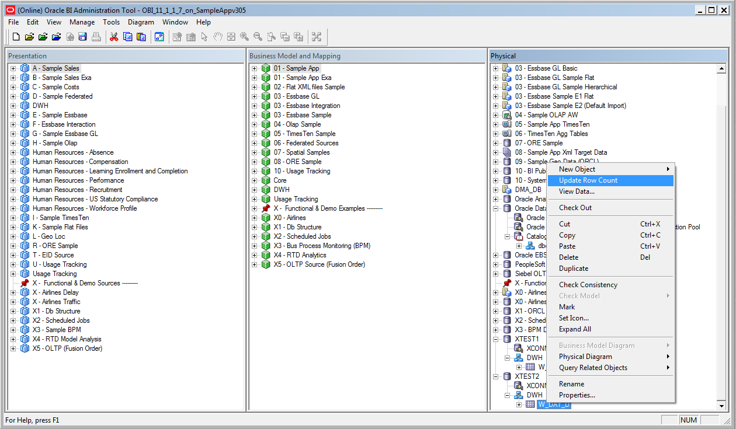Viewport: 736px width, 429px height.
Task: Click the auto layout toolbar icon
Action: pos(317,37)
